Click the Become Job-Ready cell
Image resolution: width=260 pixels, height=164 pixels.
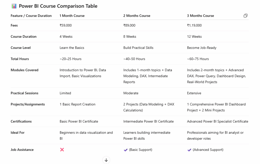point(202,48)
